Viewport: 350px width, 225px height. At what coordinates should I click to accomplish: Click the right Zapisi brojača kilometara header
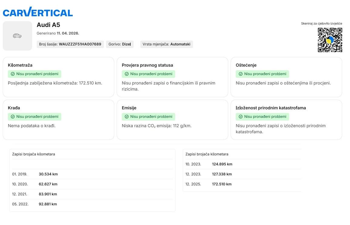point(207,154)
